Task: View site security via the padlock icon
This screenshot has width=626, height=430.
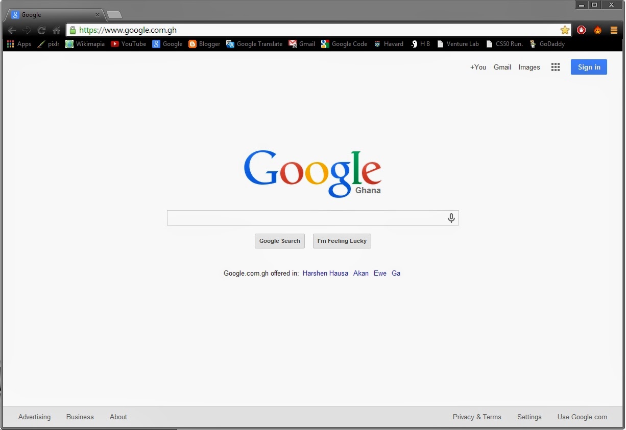Action: coord(72,30)
